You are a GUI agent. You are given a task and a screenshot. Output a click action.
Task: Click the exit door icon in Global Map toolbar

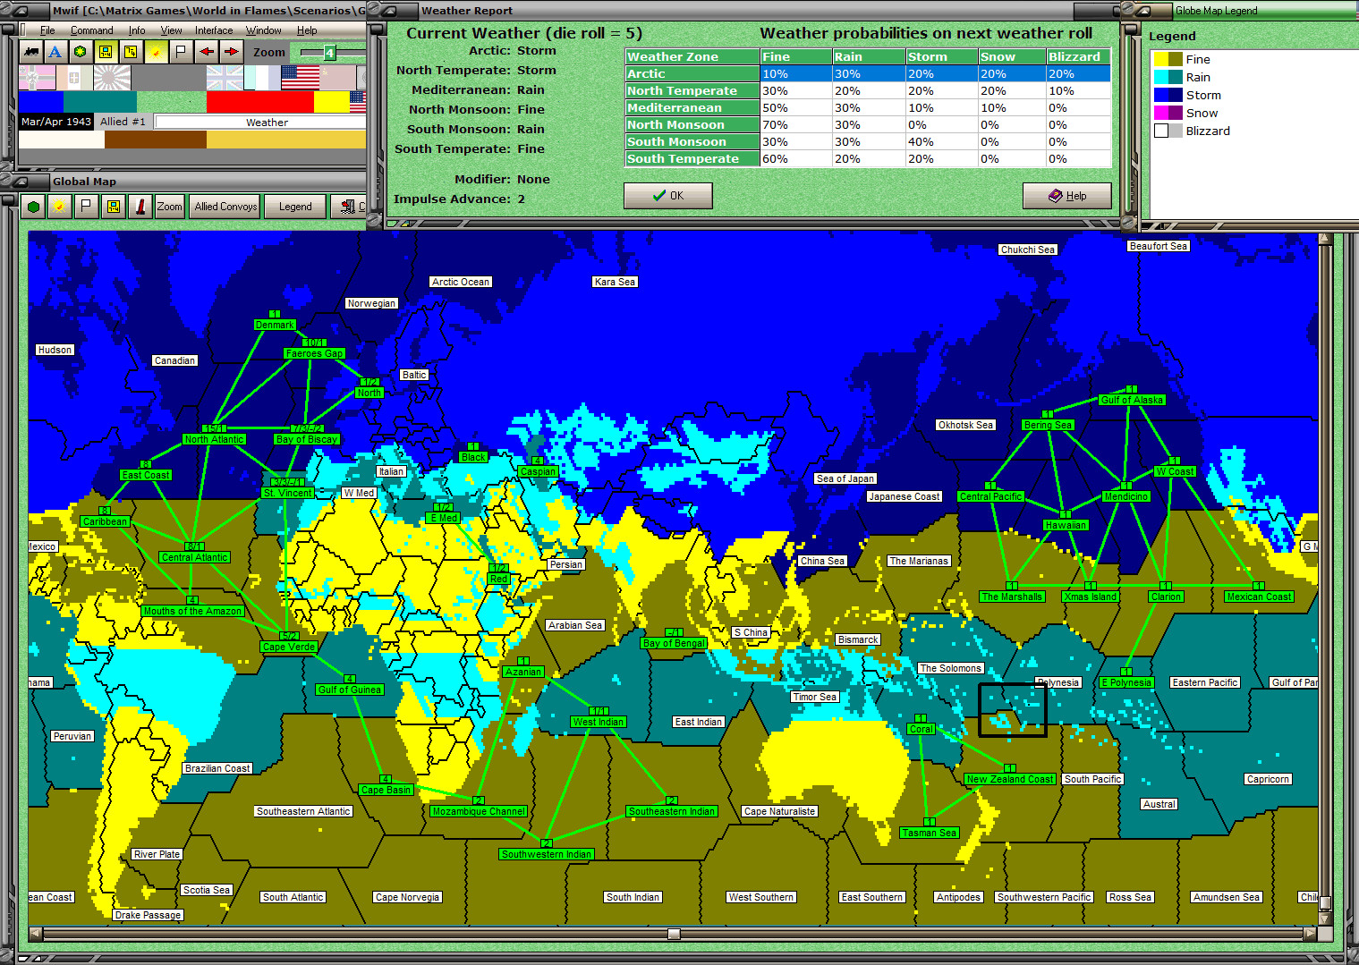349,207
